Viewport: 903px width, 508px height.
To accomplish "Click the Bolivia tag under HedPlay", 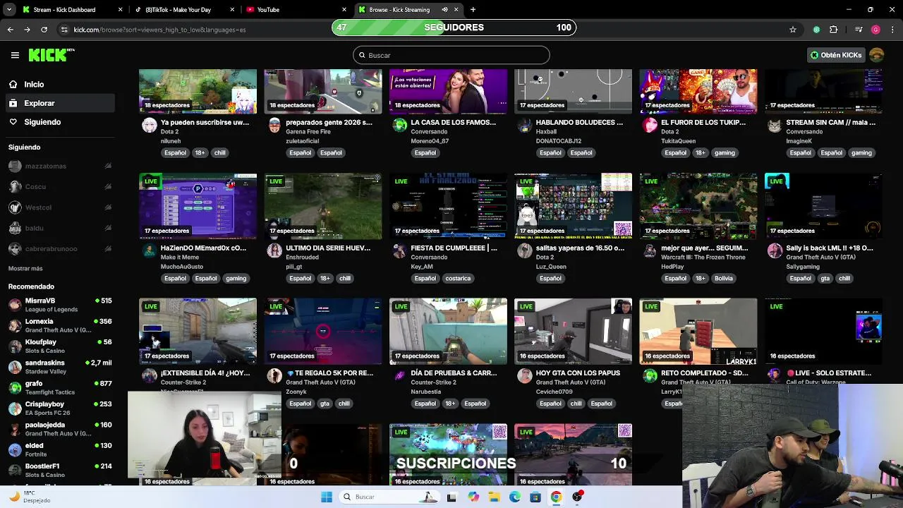I will [723, 278].
